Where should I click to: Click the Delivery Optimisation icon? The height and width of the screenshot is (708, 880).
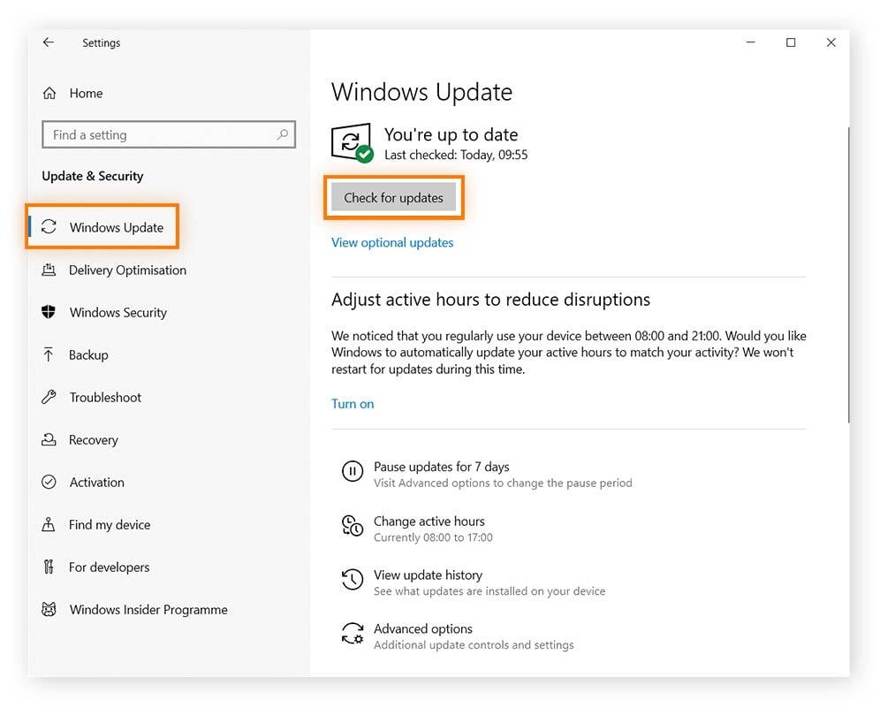tap(49, 270)
